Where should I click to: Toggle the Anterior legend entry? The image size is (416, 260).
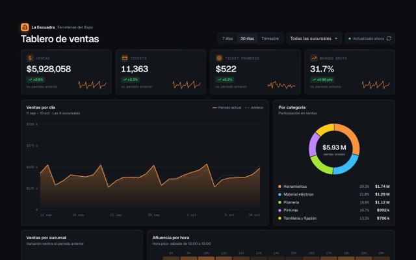[x=254, y=108]
